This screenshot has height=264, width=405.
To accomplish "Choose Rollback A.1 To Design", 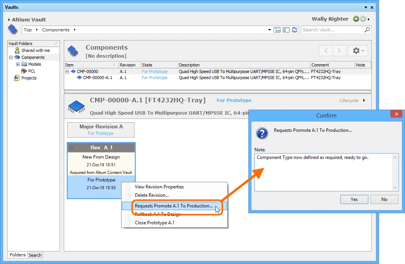I will click(157, 214).
